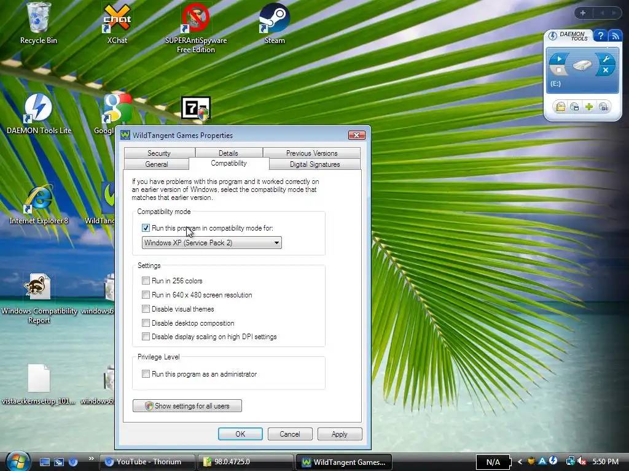Screen dimensions: 629x471
Task: Click the DAEMON Tools lightning logo in gadget
Action: [553, 36]
